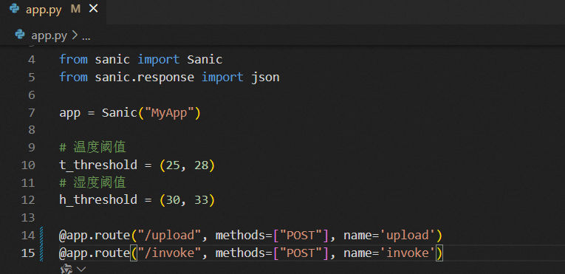Click the h_threshold variable
The image size is (565, 274).
(x=98, y=200)
